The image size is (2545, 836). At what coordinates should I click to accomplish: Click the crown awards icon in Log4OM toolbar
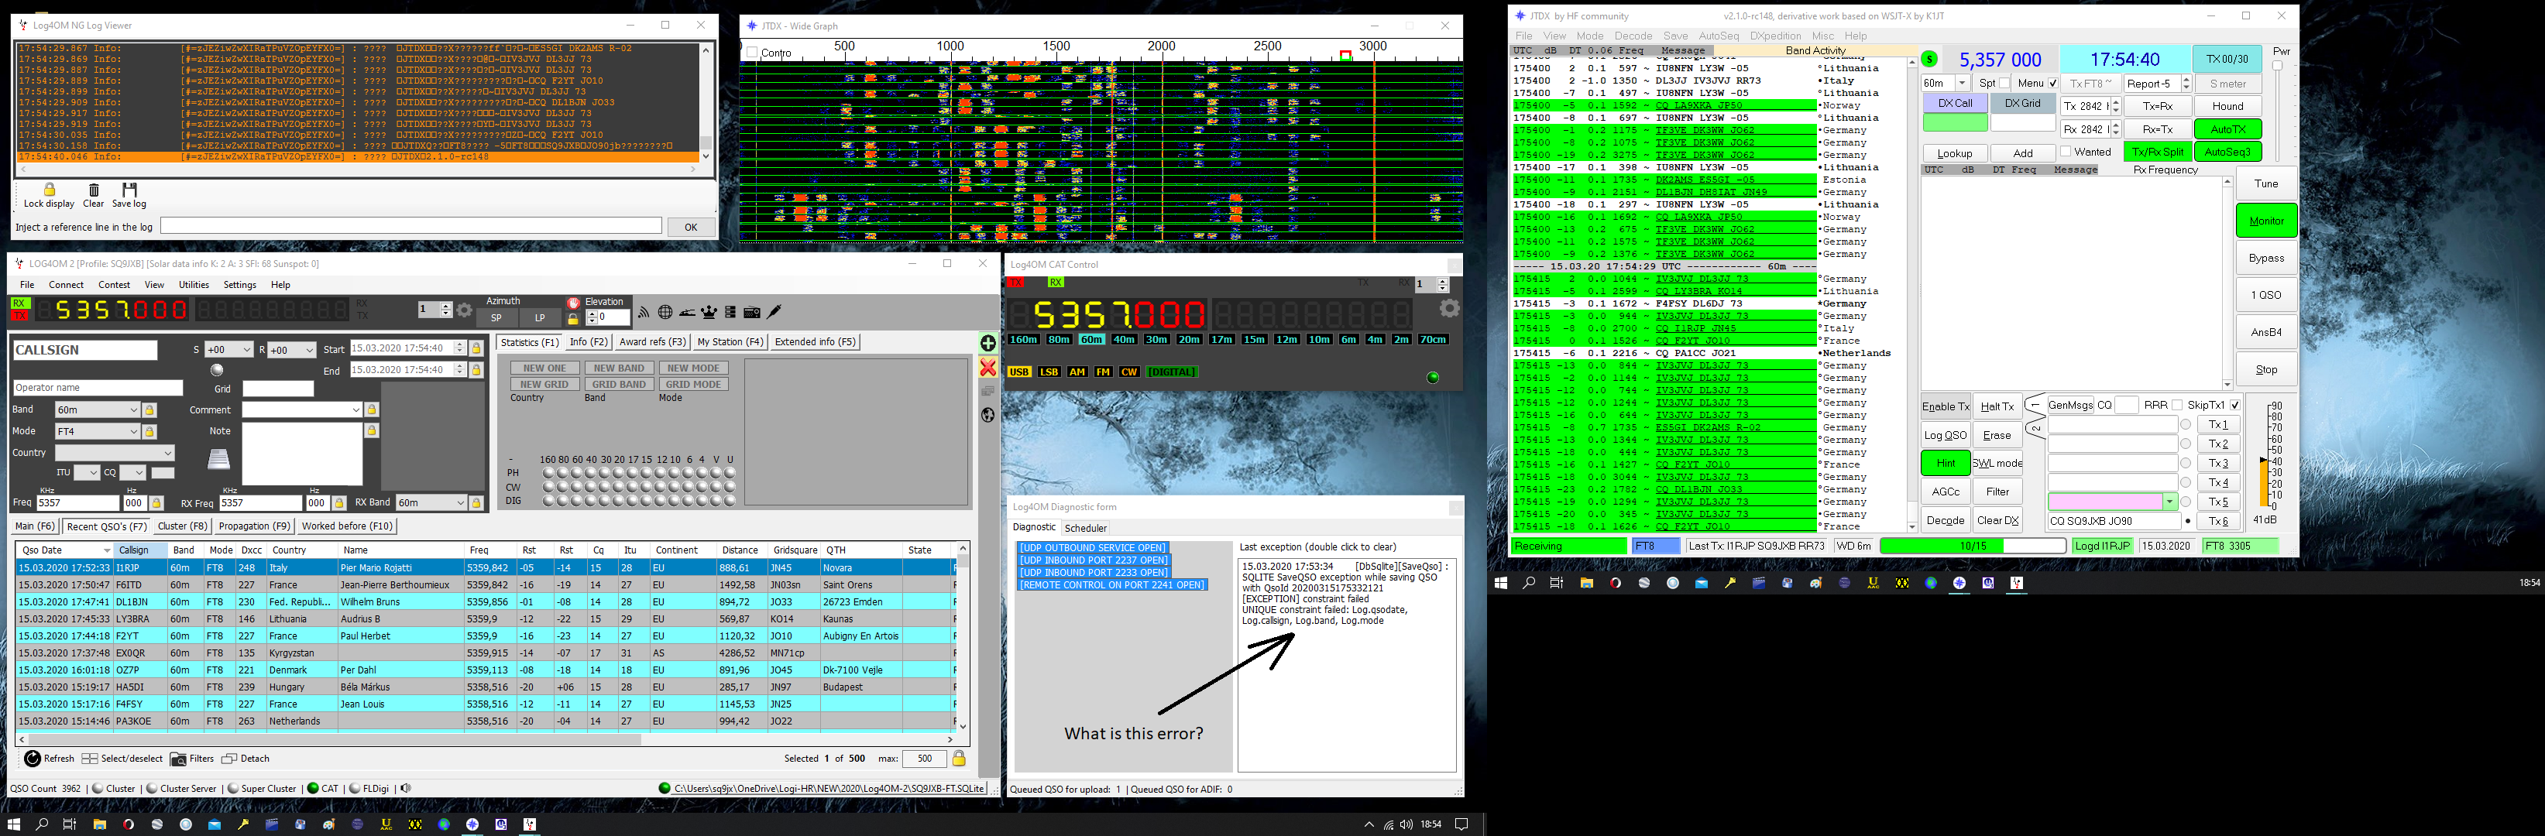(x=709, y=312)
